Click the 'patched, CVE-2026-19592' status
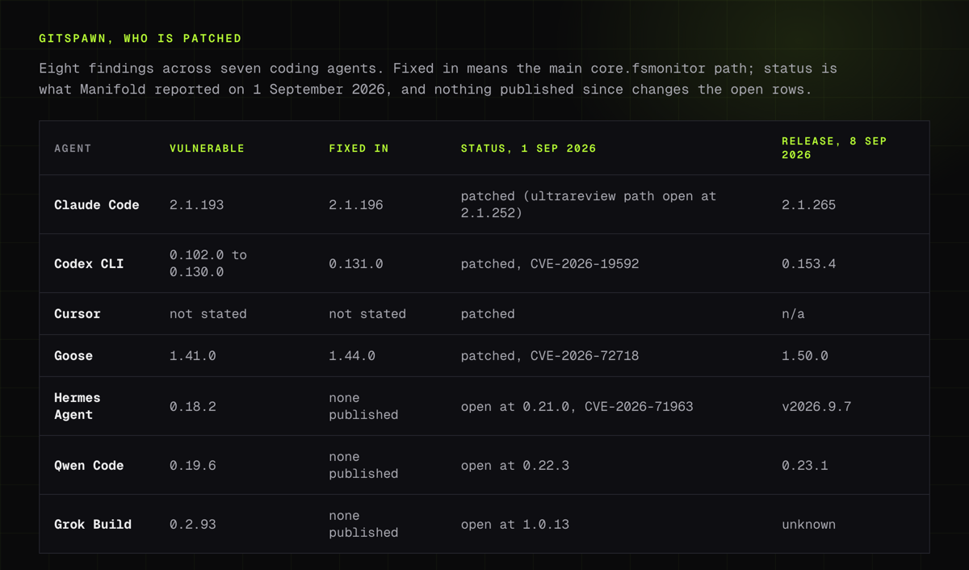Image resolution: width=969 pixels, height=570 pixels. [x=550, y=264]
